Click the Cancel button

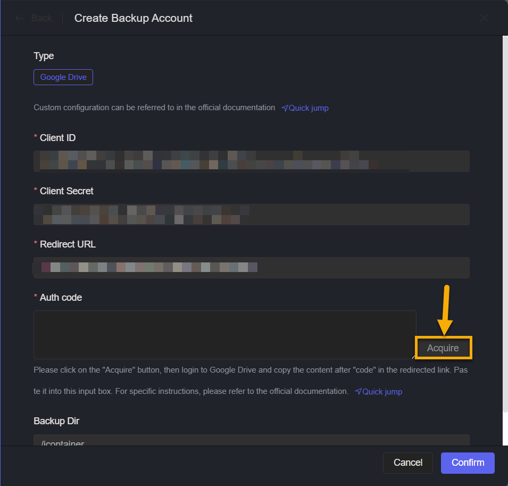pos(408,463)
